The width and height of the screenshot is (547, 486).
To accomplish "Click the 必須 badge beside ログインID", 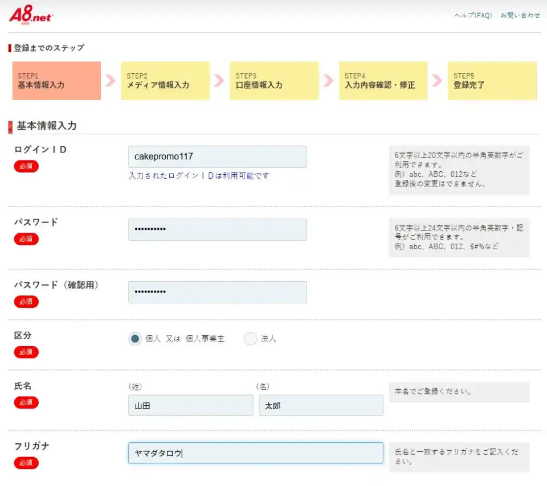I will click(x=26, y=166).
